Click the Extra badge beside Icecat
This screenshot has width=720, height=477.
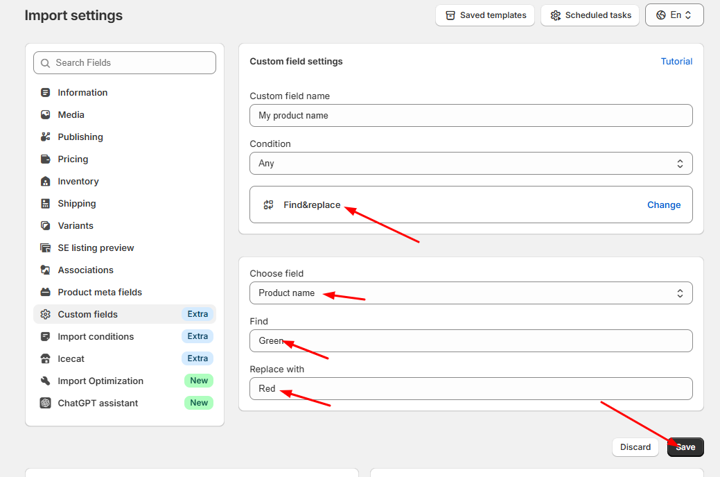197,358
